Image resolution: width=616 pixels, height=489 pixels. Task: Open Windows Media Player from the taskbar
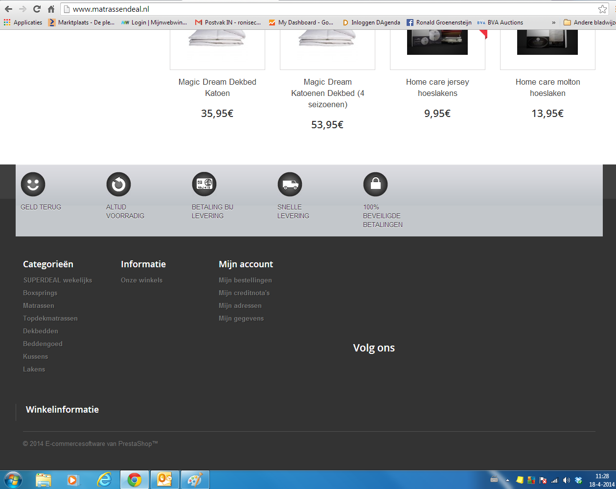click(73, 480)
